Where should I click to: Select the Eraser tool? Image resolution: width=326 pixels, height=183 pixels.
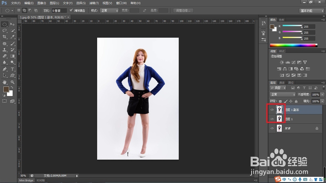[4, 56]
